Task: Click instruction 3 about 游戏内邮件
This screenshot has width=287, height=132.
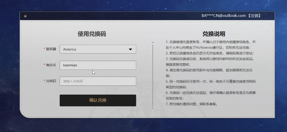Action: pos(210,62)
